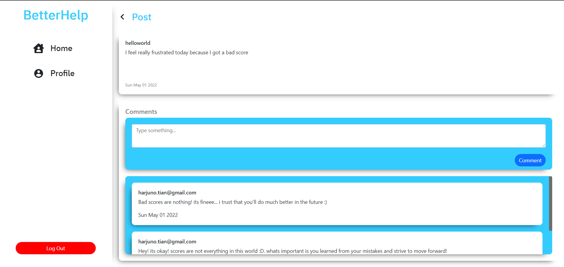Screen dimensions: 564x267
Task: Click the comment box resize handle
Action: [x=543, y=145]
